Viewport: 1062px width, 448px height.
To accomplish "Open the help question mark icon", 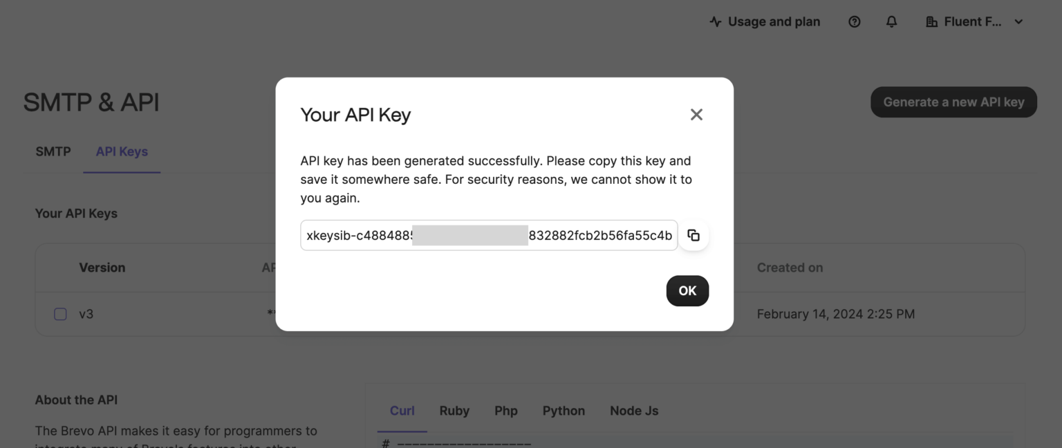I will click(854, 21).
